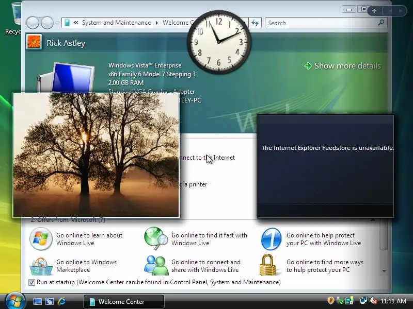Click the Windows Live people icon
Screen dimensions: 413x309
[156, 265]
